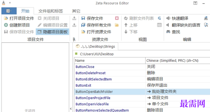Click the red X close-file icon
This screenshot has height=112, width=210.
click(x=117, y=18)
